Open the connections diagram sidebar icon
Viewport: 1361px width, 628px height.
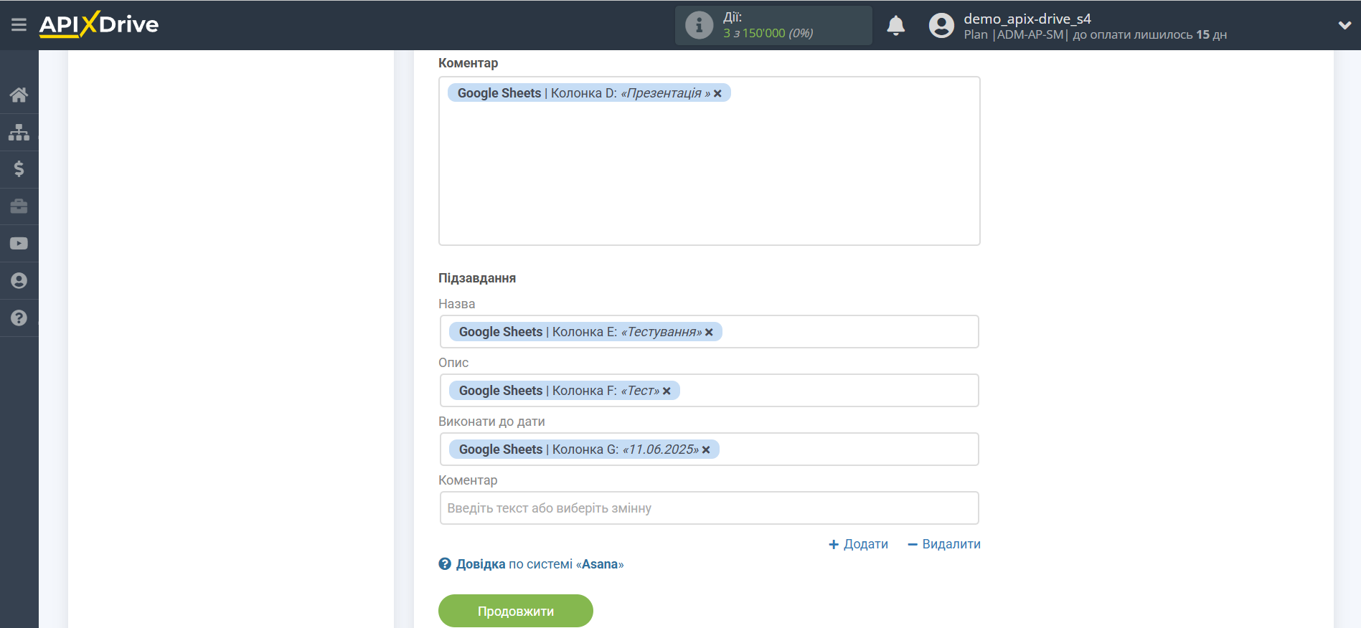click(19, 132)
